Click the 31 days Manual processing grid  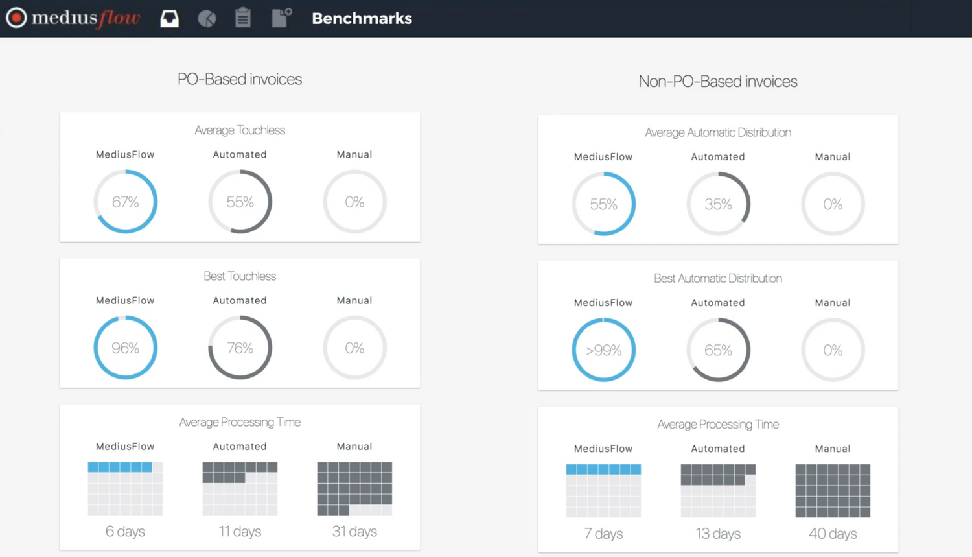(x=354, y=488)
